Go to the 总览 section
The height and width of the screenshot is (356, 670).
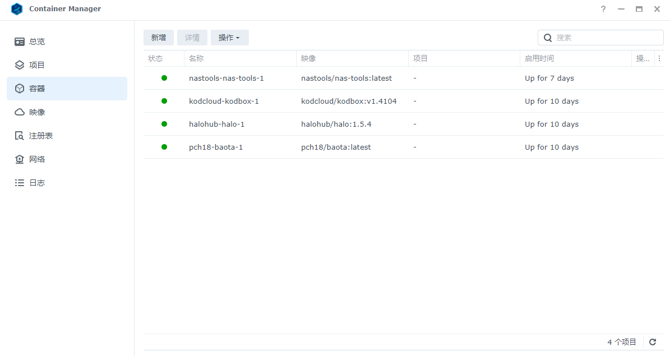[67, 41]
